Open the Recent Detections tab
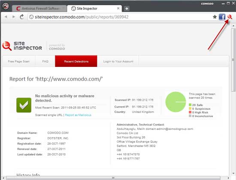The image size is (236, 180). (x=76, y=61)
